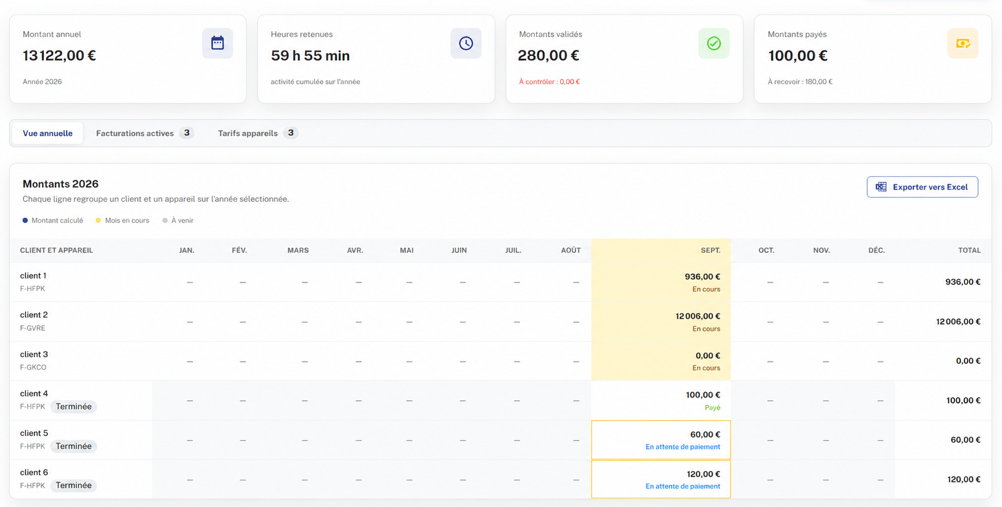Click the 936,00 € September cell
This screenshot has height=507, width=1002.
coord(661,282)
